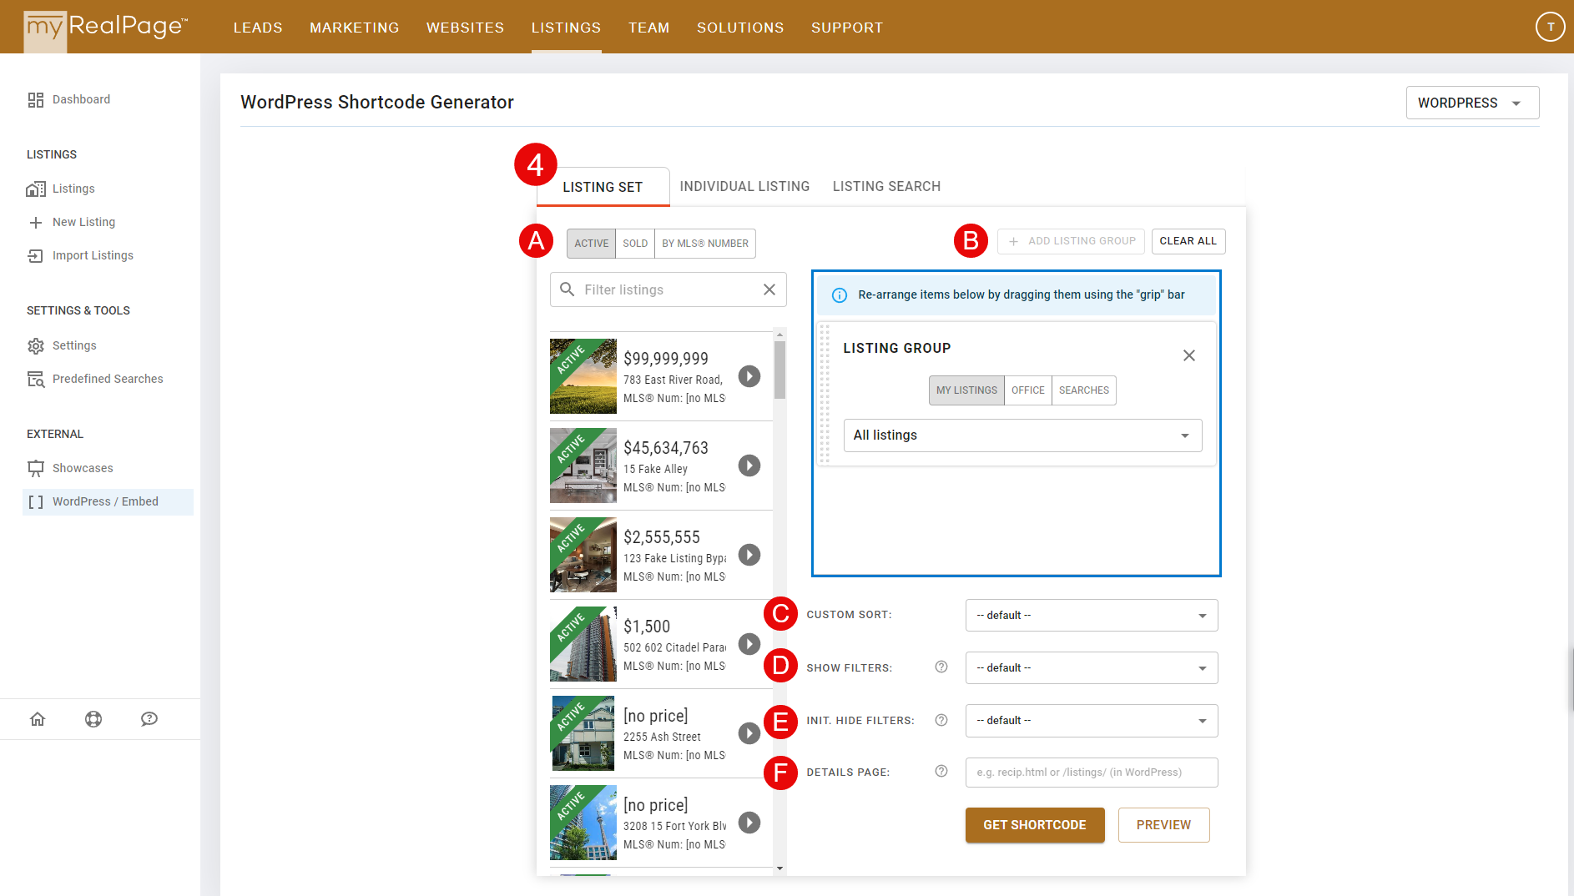
Task: Click the home icon at sidebar bottom
Action: point(38,719)
